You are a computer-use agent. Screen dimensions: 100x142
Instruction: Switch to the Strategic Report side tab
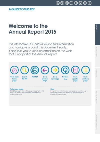(x=97, y=57)
